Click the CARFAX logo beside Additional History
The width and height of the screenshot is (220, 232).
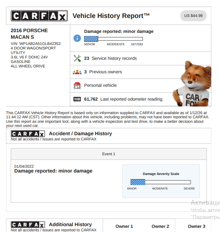(x=28, y=225)
